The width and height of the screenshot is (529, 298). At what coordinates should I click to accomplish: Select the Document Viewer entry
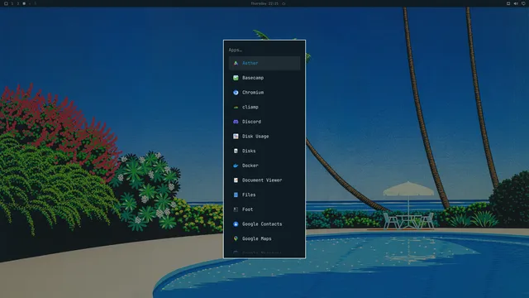pyautogui.click(x=264, y=180)
